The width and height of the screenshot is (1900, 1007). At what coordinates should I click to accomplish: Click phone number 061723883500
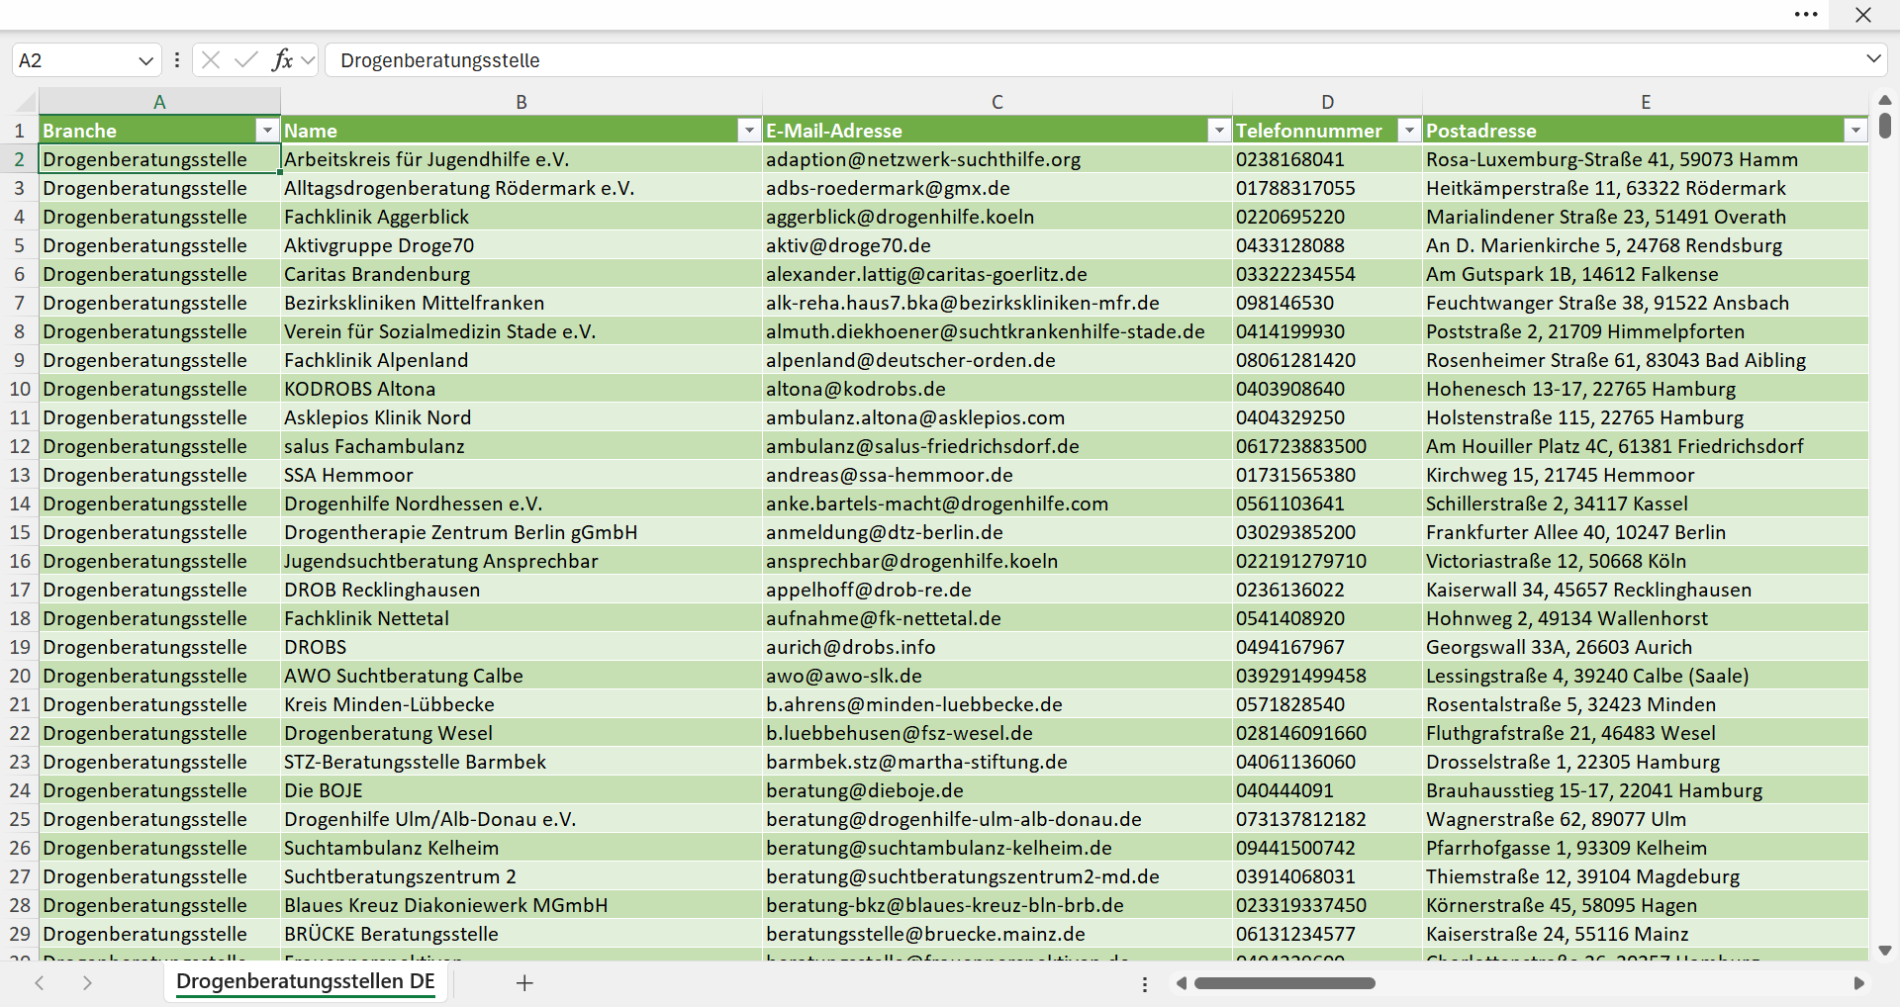pyautogui.click(x=1327, y=446)
